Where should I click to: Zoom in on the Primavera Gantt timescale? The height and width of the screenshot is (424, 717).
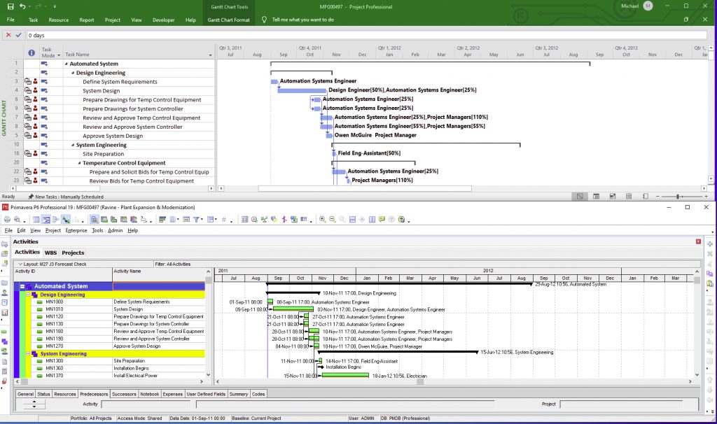coord(323,219)
